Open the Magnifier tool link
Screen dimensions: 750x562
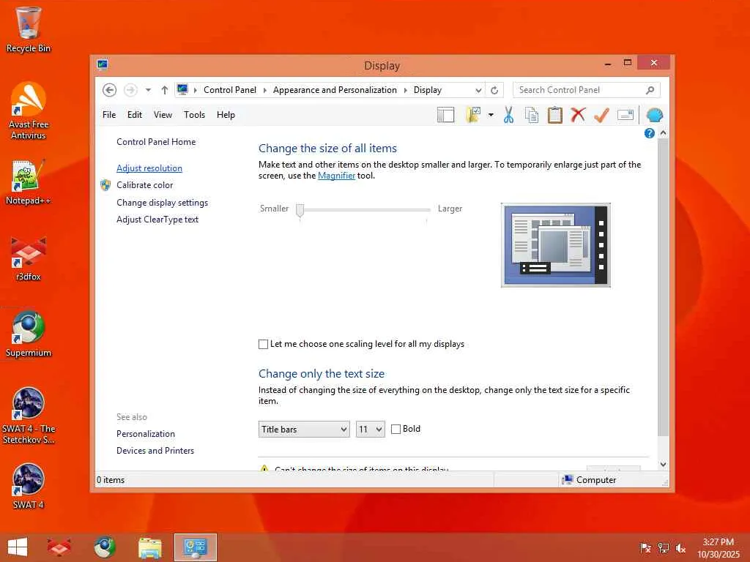pyautogui.click(x=336, y=176)
